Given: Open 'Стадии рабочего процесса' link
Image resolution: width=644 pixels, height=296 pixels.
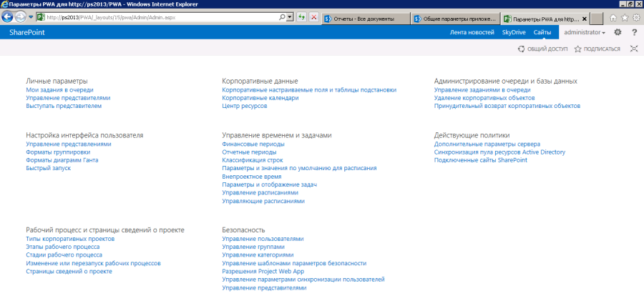Looking at the screenshot, I should click(x=64, y=255).
